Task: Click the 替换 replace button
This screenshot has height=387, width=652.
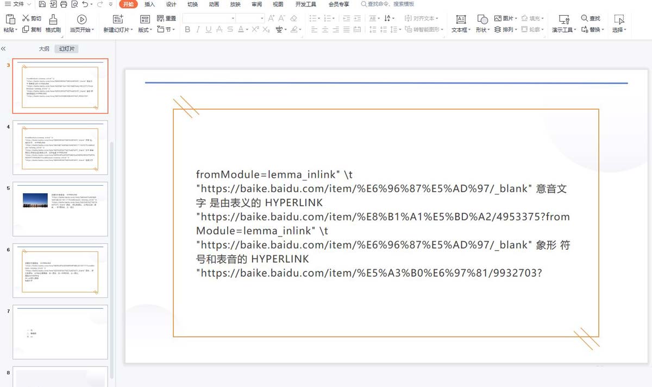Action: (592, 29)
